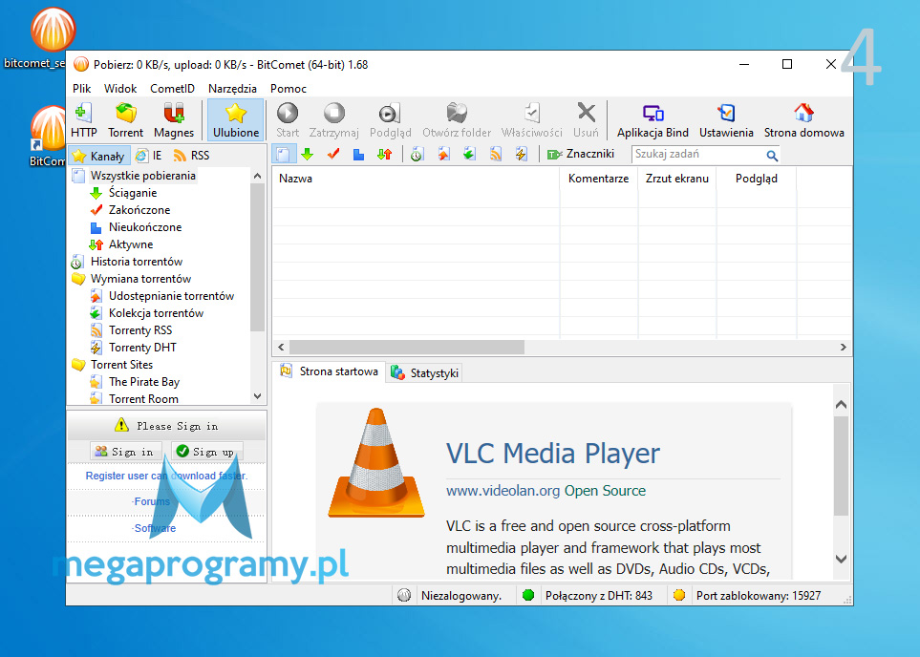Click Port zablokowany: 15927 in status bar
The width and height of the screenshot is (920, 657).
[x=758, y=596]
